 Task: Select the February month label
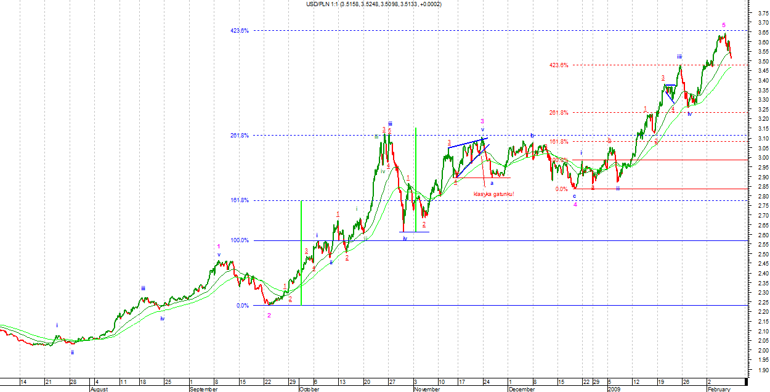click(x=718, y=389)
